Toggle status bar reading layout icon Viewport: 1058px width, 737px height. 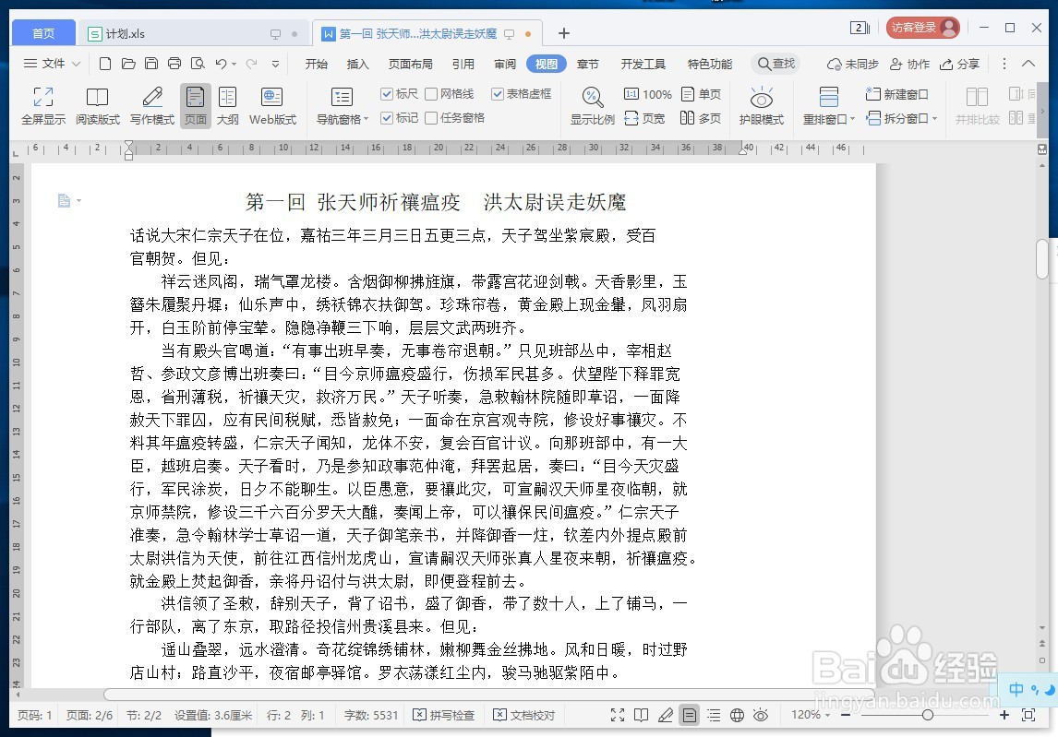[641, 715]
